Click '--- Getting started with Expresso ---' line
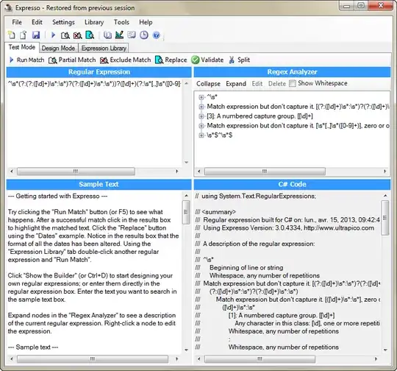Image resolution: width=397 pixels, height=371 pixels. (58, 197)
